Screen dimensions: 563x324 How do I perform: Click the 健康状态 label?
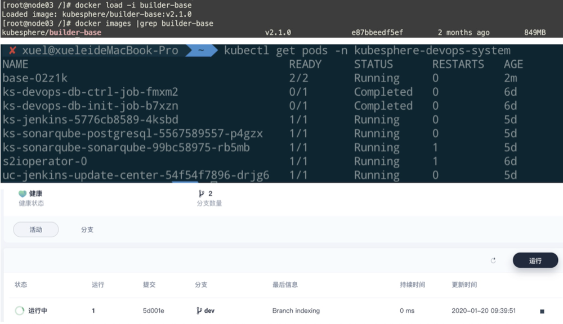pyautogui.click(x=31, y=204)
